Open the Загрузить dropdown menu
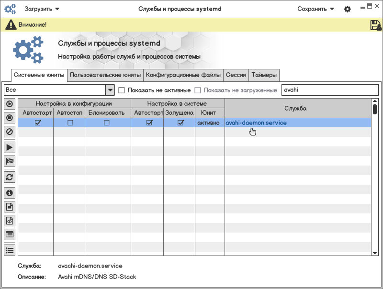 [x=42, y=9]
